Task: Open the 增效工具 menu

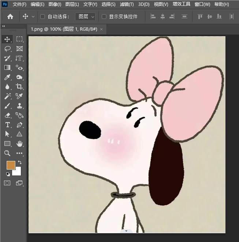Action: (182, 4)
